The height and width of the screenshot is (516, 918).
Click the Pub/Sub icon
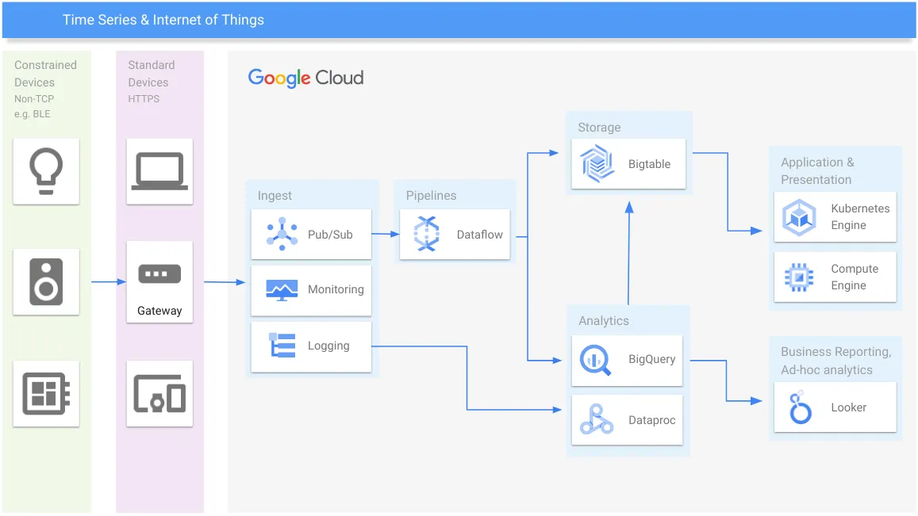[x=282, y=234]
